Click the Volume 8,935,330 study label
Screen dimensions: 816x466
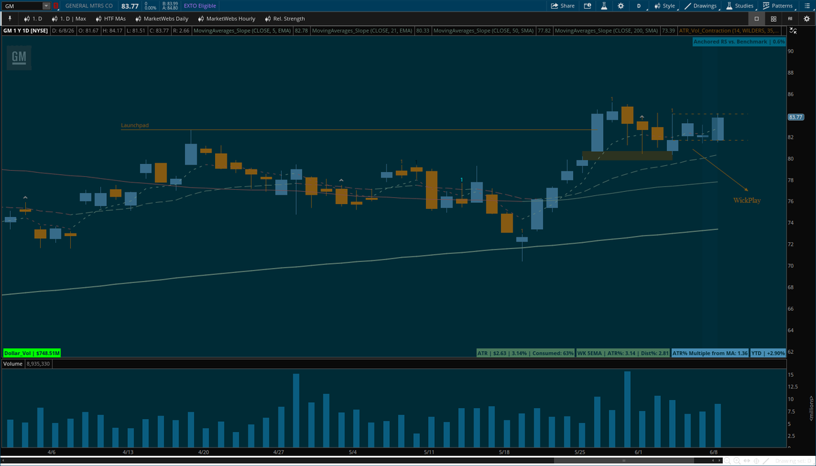27,363
